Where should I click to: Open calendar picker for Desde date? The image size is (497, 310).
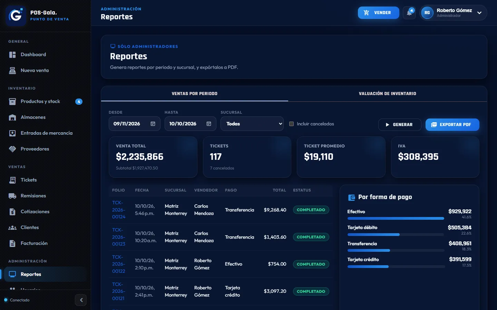coord(153,124)
